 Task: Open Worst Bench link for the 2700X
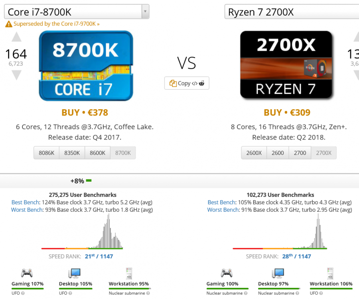(223, 210)
